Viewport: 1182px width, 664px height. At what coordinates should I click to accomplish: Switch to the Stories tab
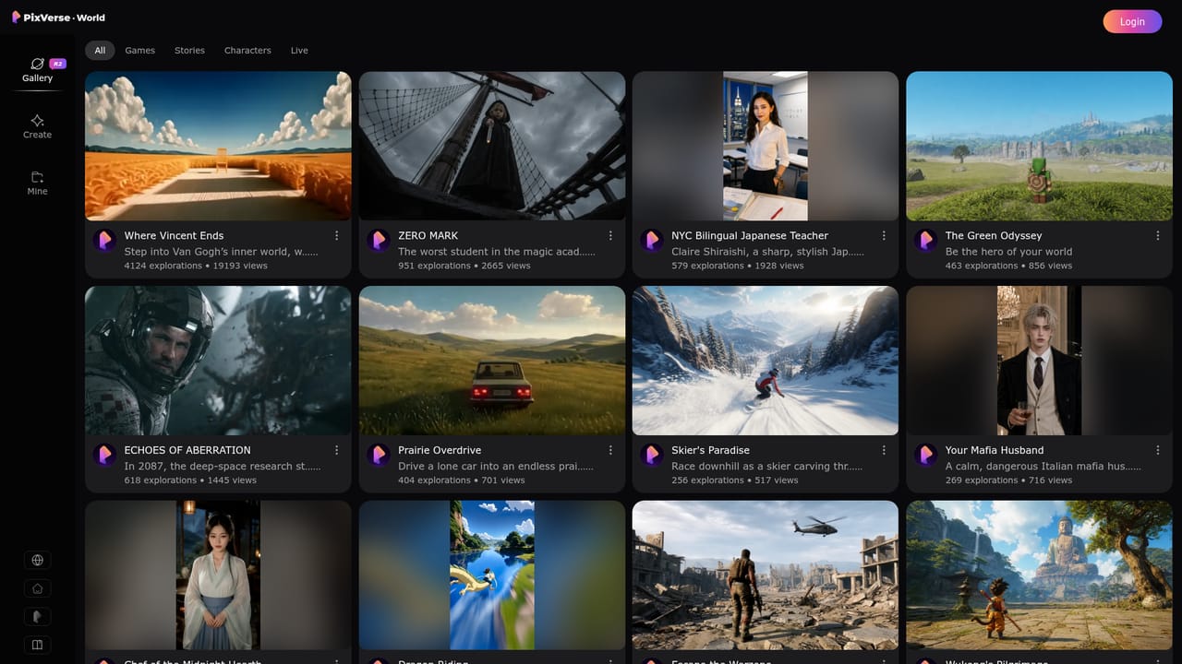(x=189, y=51)
